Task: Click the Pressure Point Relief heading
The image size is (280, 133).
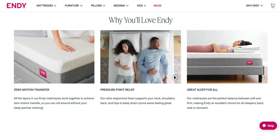Action: (118, 90)
